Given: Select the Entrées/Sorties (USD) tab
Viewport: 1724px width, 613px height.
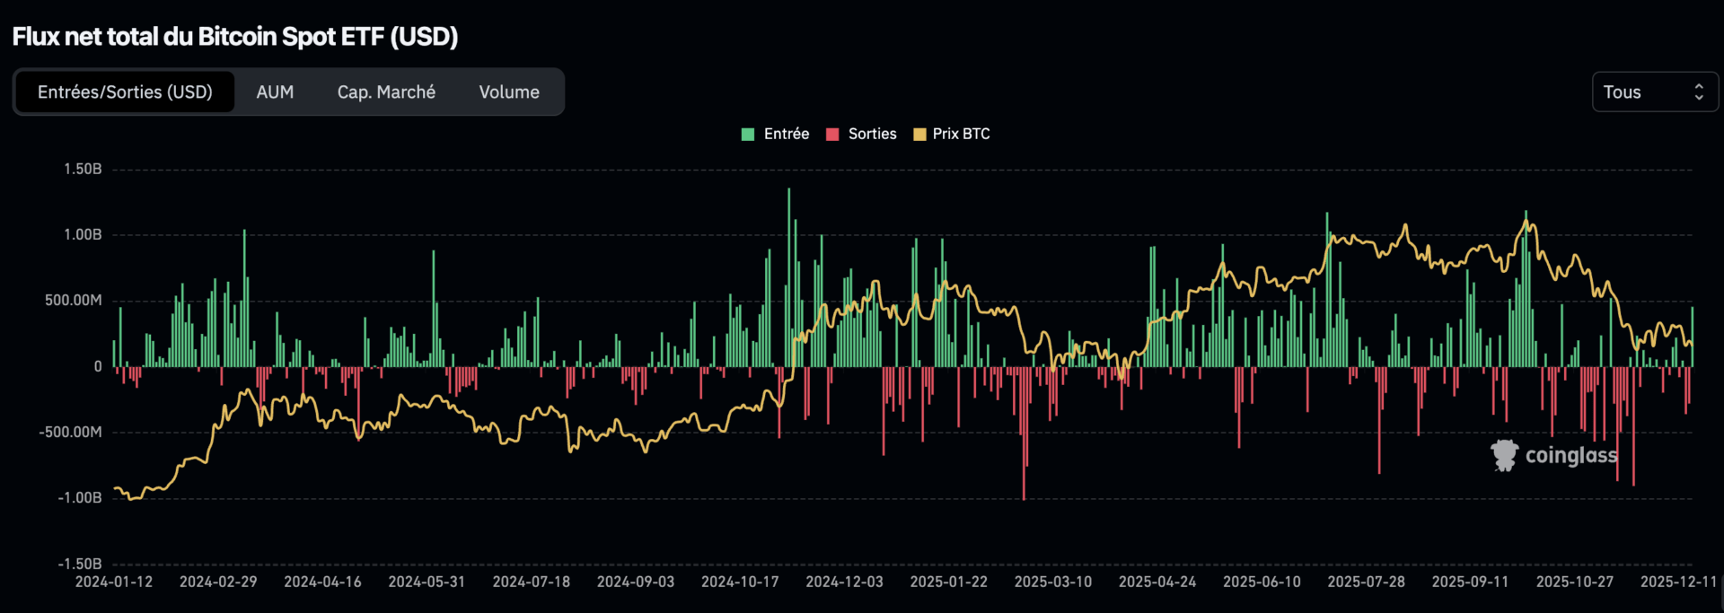Looking at the screenshot, I should tap(125, 92).
